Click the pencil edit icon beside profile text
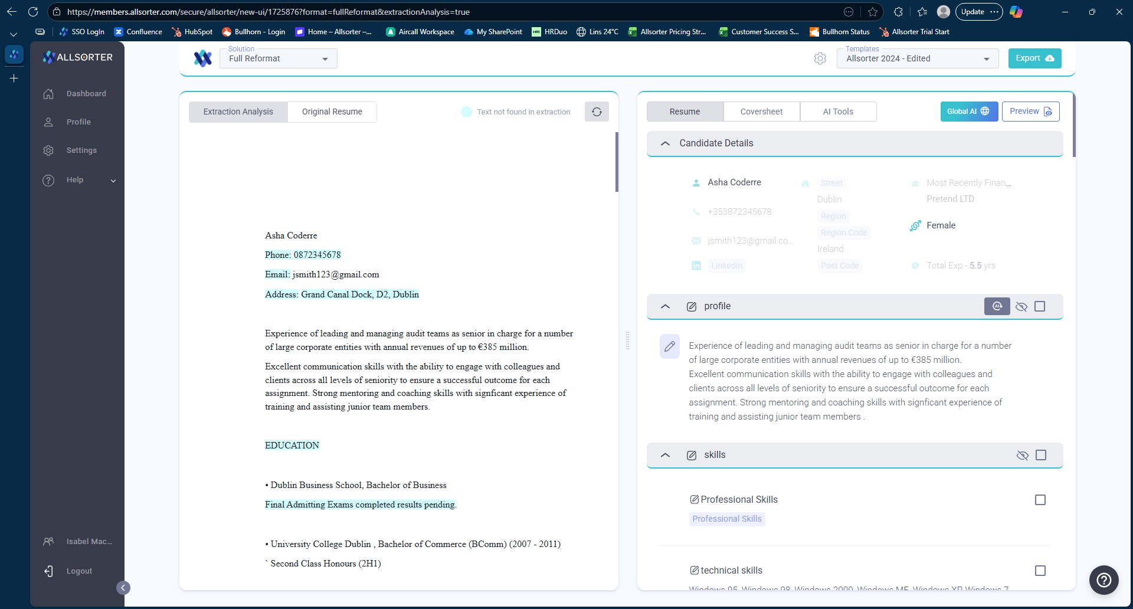Screen dimensions: 1133x609 coord(669,346)
